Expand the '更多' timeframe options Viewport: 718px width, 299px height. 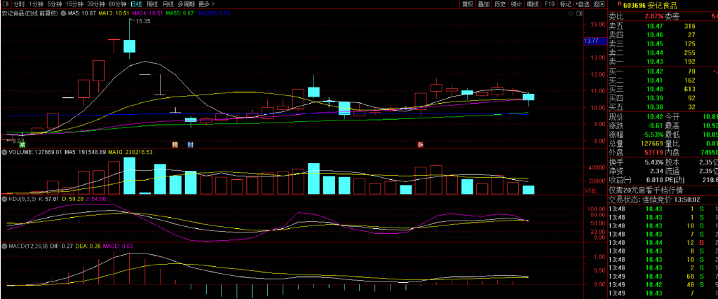coord(207,4)
